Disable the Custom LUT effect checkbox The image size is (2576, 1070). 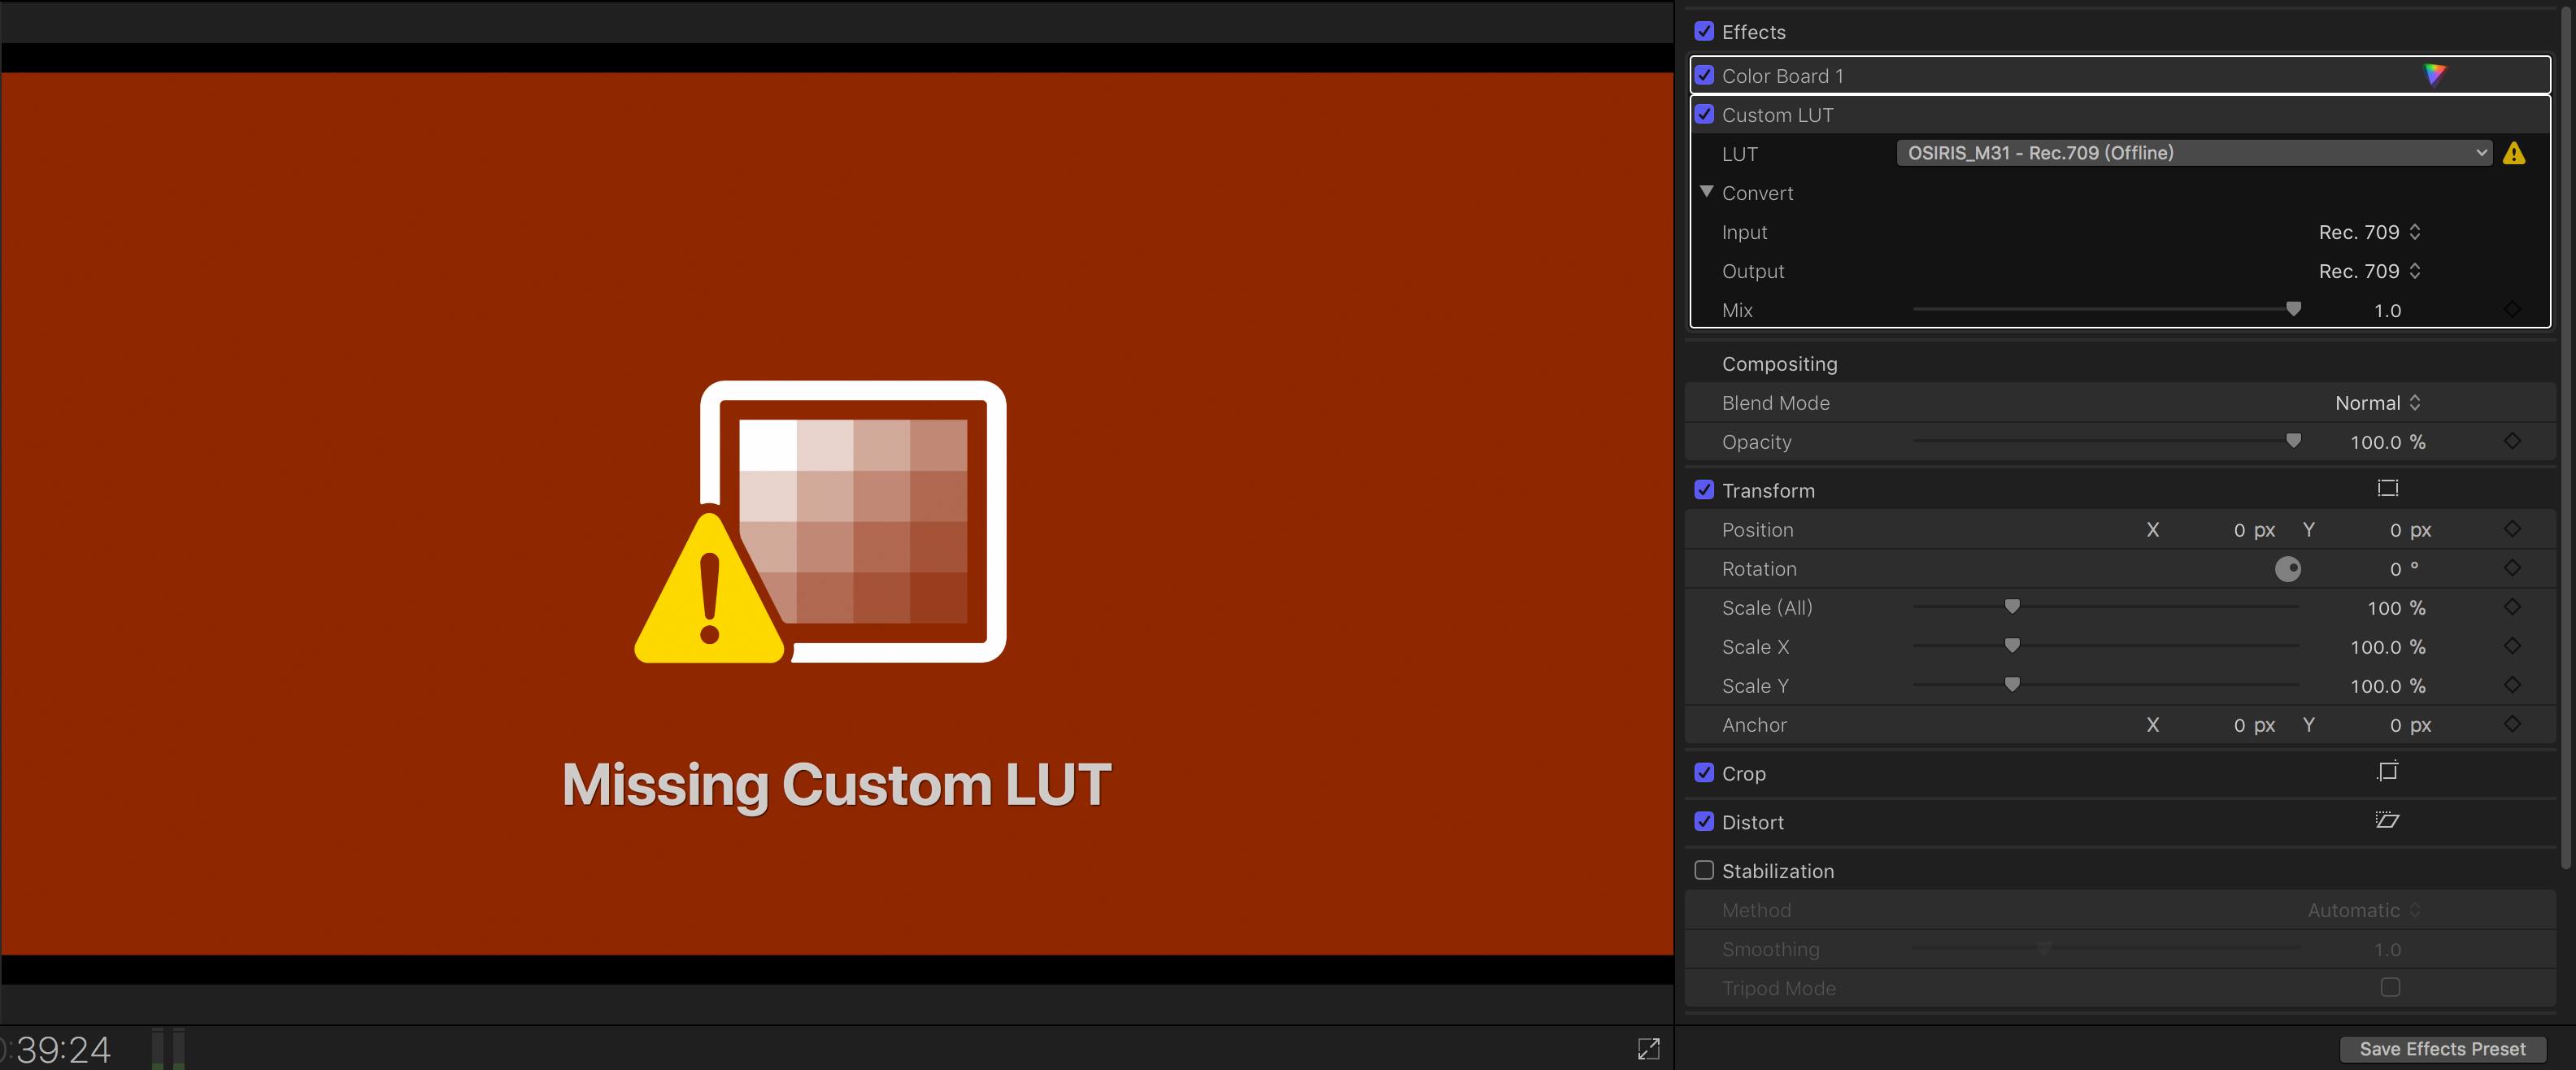click(x=1704, y=114)
